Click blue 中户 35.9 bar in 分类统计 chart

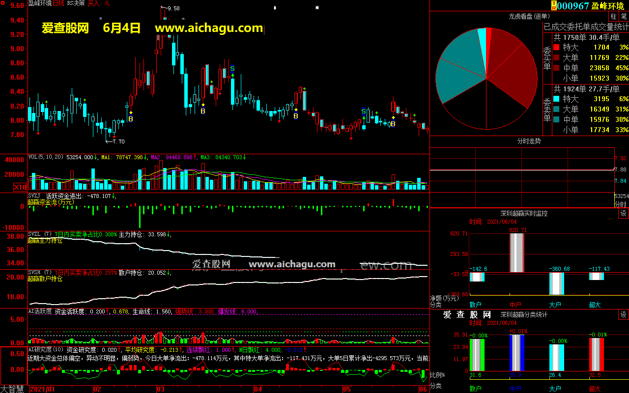pos(517,353)
